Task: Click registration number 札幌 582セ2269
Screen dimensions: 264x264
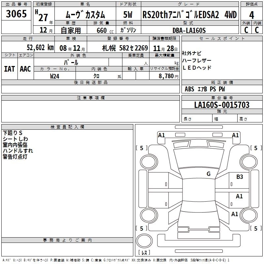Action: (x=125, y=48)
